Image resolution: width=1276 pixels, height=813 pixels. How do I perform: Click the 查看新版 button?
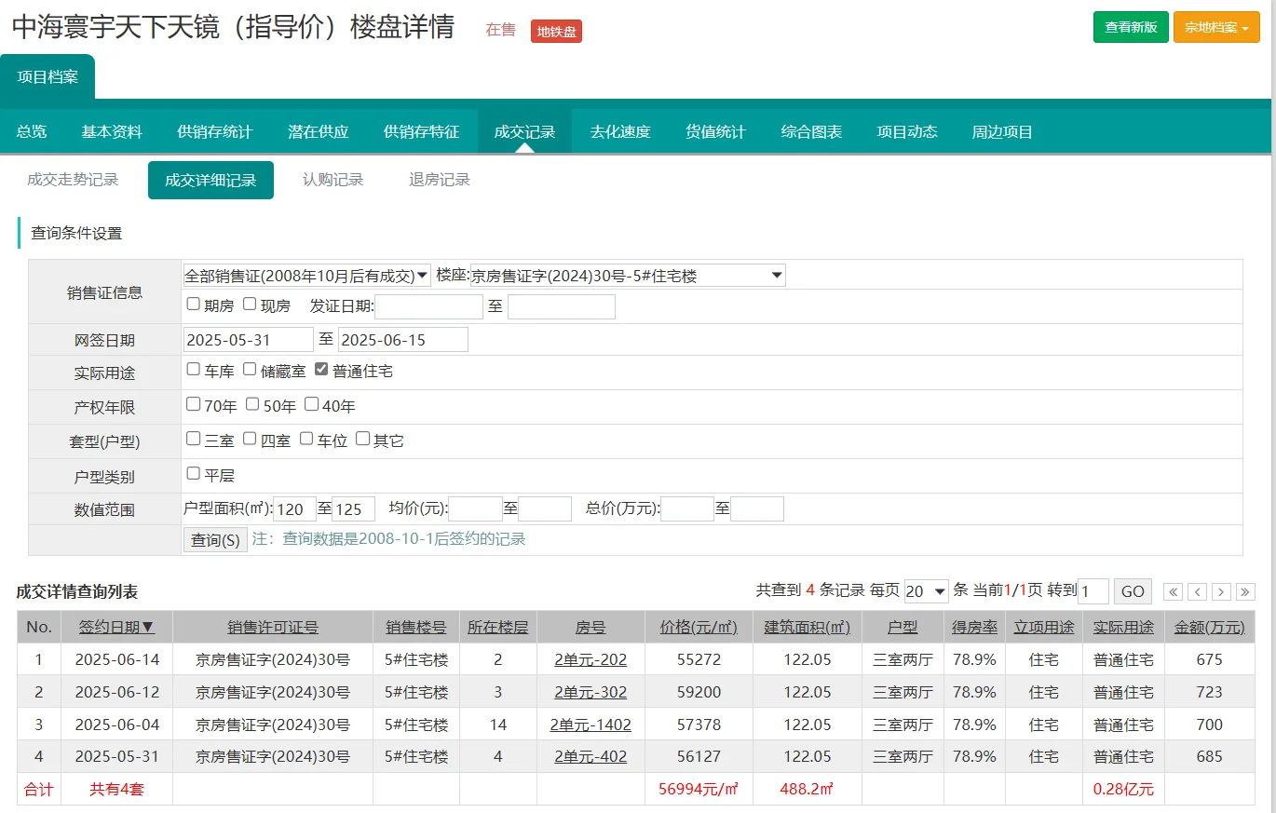[1131, 27]
